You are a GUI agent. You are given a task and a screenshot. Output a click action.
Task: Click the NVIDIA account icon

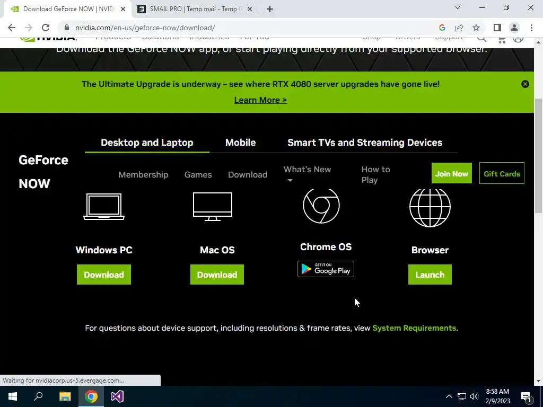click(x=518, y=39)
